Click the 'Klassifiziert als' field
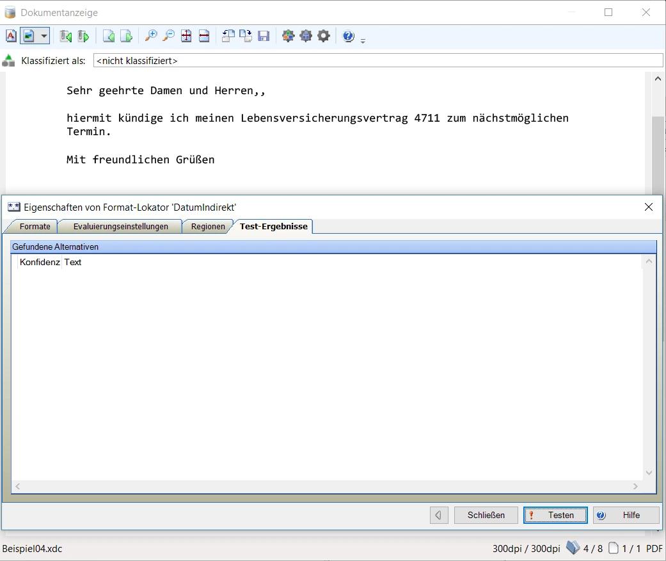 [377, 60]
